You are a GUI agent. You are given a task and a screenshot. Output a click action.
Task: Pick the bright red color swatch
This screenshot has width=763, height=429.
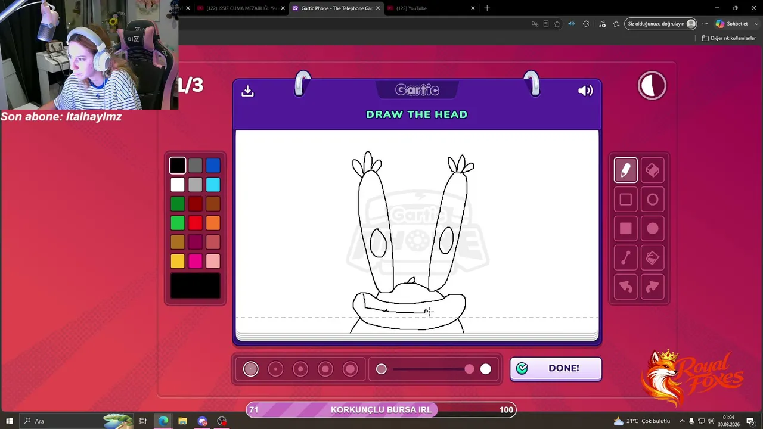point(196,223)
